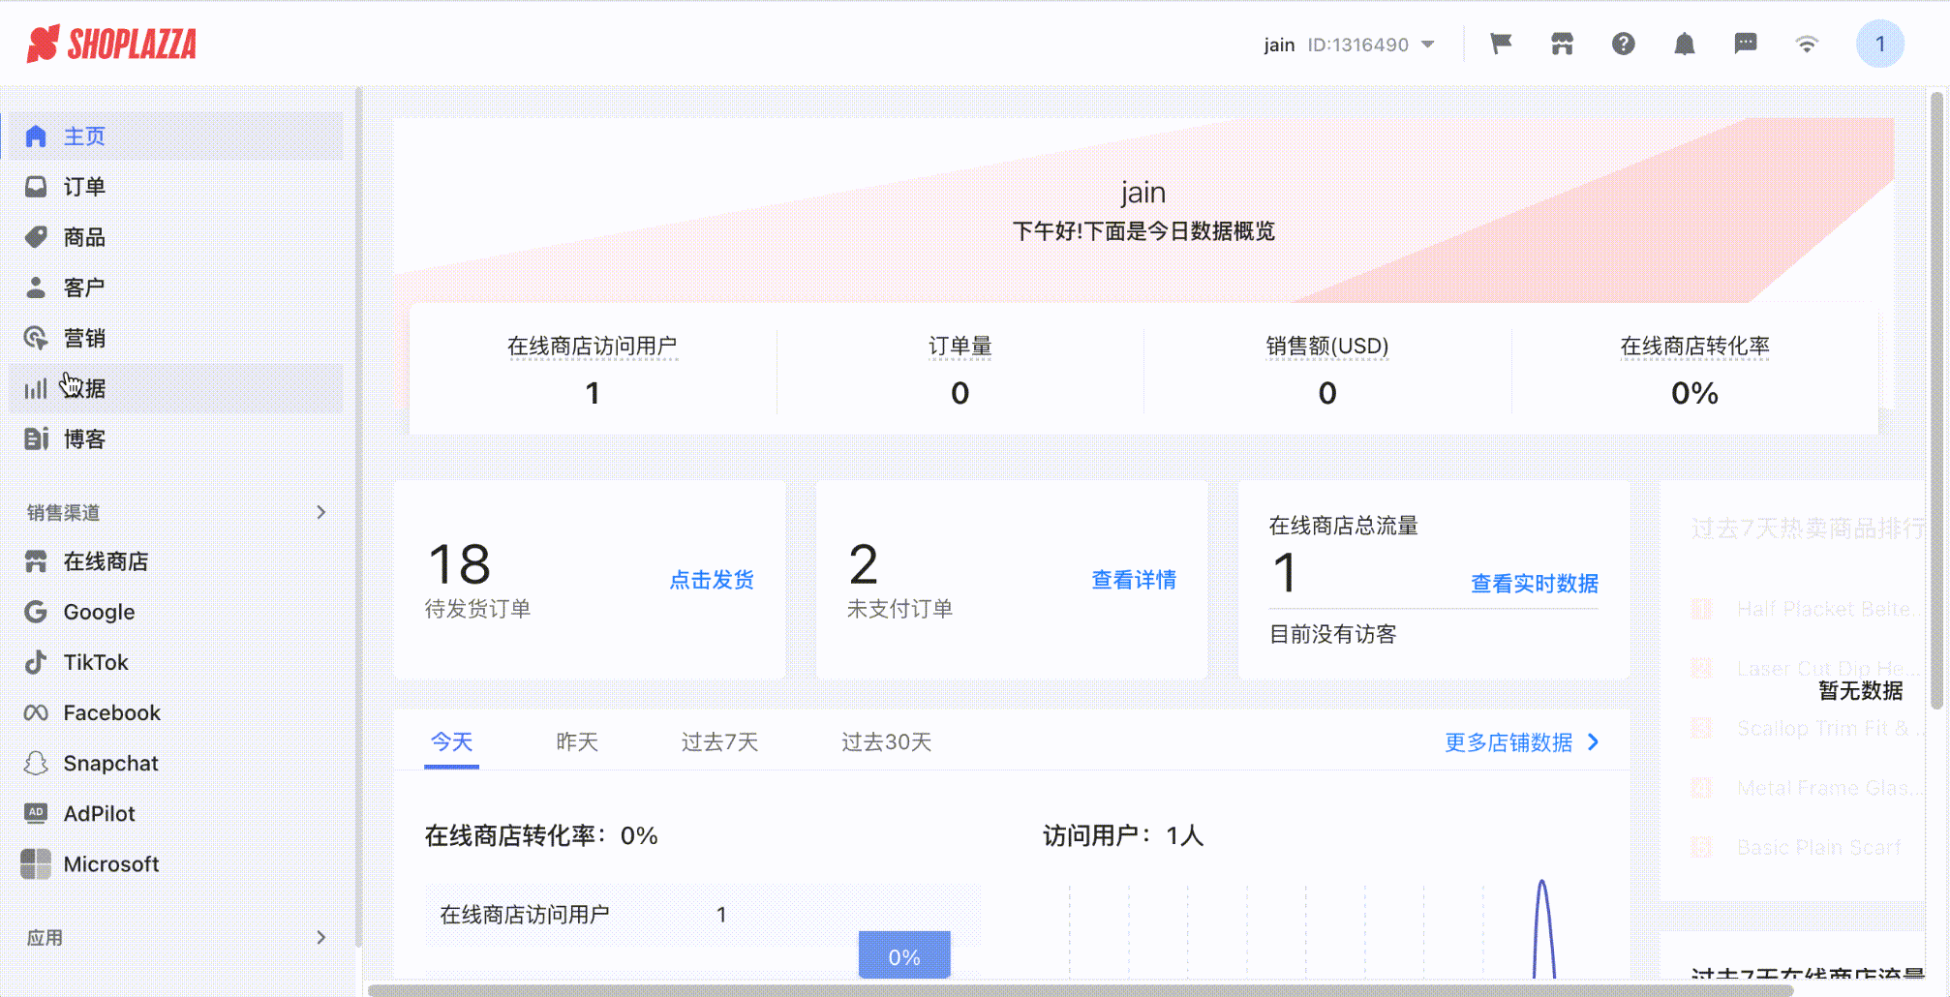Viewport: 1950px width, 997px height.
Task: Switch to the 过去30天 tab
Action: pos(885,741)
